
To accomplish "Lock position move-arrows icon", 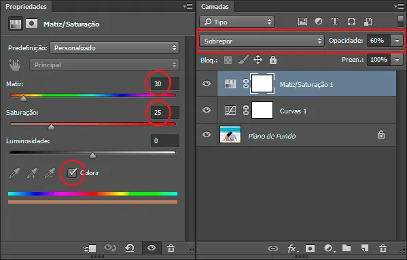I will click(258, 60).
